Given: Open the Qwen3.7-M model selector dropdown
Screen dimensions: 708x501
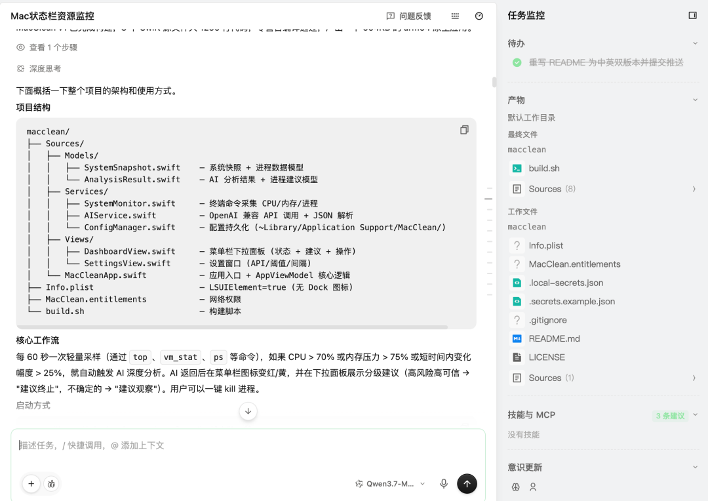Looking at the screenshot, I should (x=390, y=484).
